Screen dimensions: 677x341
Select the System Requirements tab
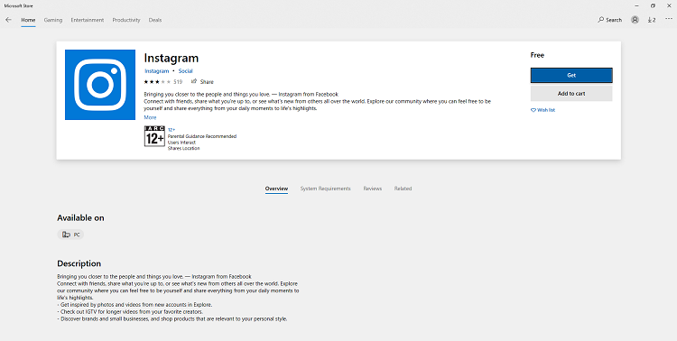326,189
